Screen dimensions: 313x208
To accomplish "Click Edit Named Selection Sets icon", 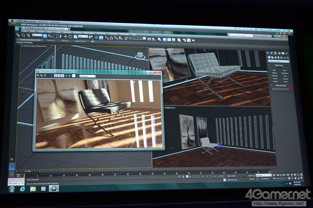I will click(126, 38).
